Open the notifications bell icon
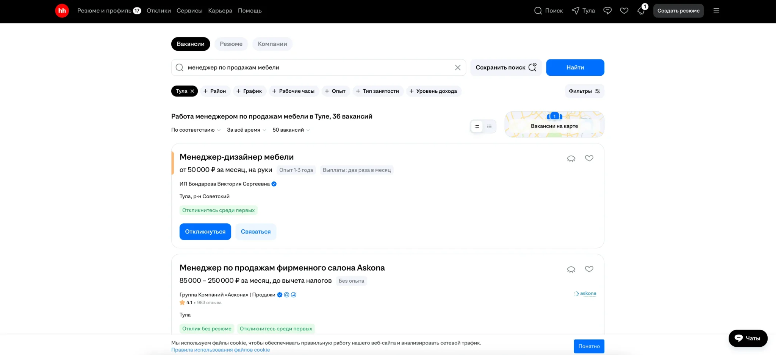The height and width of the screenshot is (355, 776). (641, 11)
